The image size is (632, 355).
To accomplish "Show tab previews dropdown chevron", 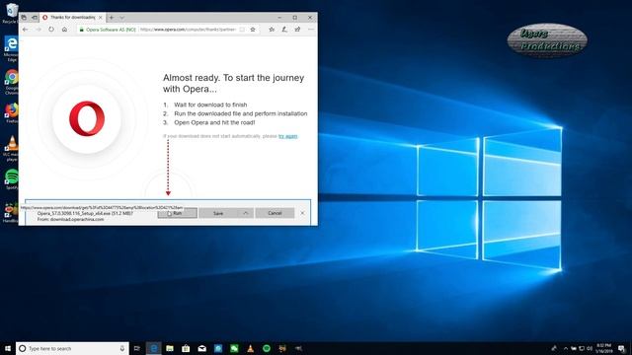I will [121, 18].
